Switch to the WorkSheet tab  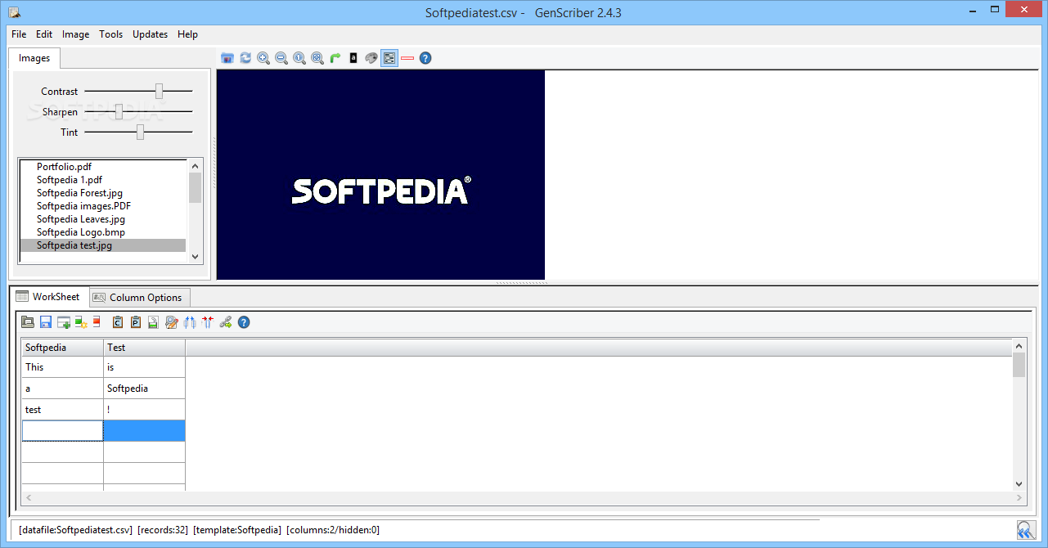point(48,297)
